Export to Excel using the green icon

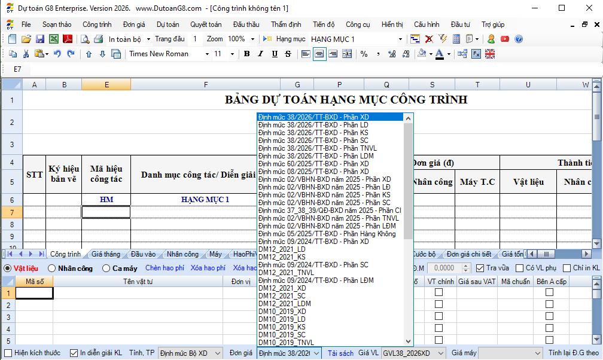coord(54,39)
